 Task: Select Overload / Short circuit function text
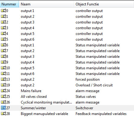point(94,85)
